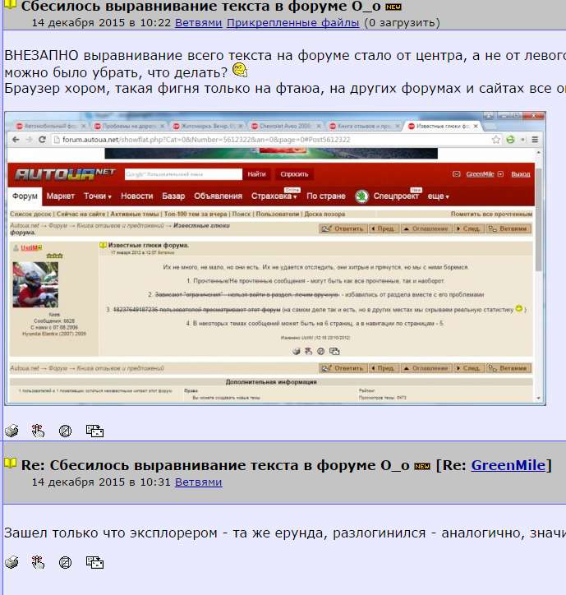Click the NEW badge in the reply title
The height and width of the screenshot is (595, 566).
tap(422, 466)
